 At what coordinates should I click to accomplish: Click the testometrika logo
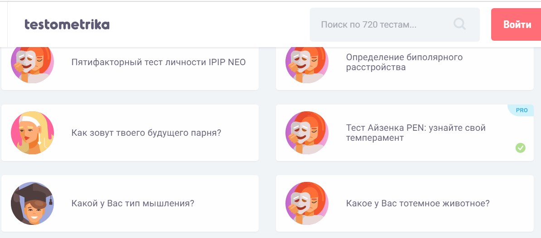67,24
